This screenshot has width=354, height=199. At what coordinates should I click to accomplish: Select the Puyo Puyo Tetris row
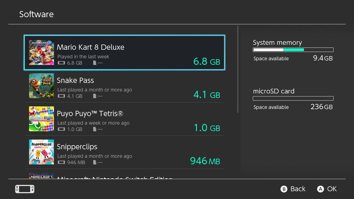124,119
